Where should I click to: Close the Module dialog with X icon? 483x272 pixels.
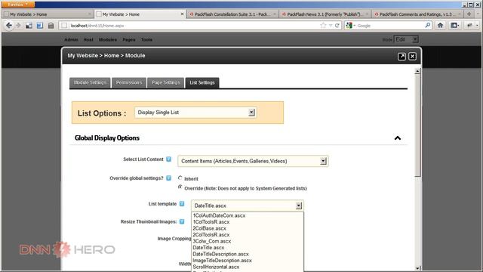pyautogui.click(x=412, y=56)
